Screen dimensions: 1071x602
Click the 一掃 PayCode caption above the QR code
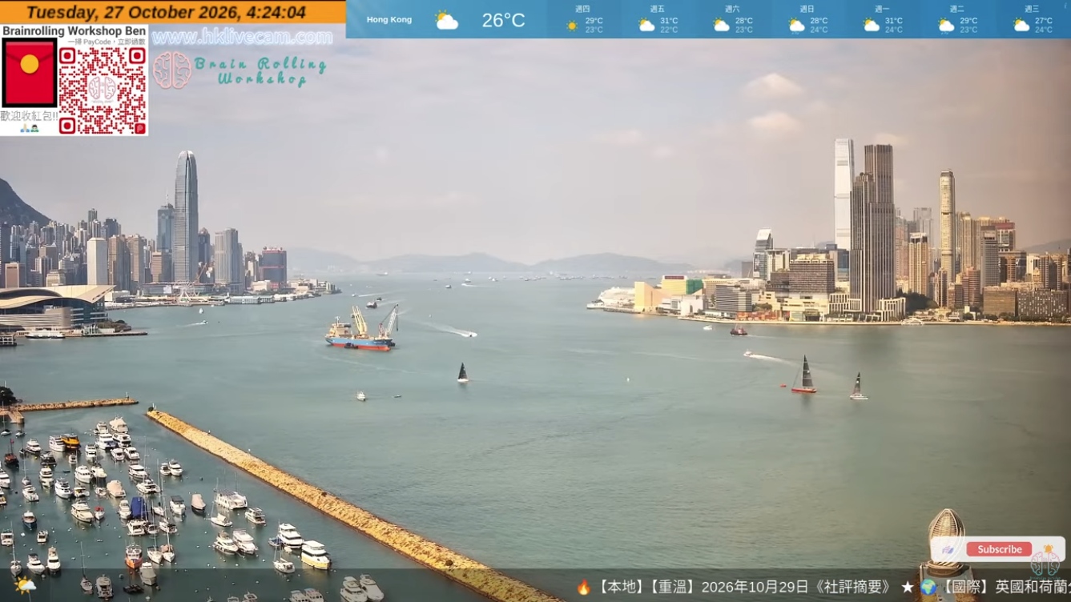(107, 42)
